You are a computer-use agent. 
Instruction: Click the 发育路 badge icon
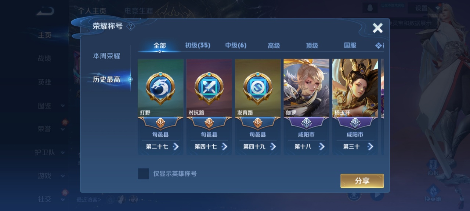point(257,88)
